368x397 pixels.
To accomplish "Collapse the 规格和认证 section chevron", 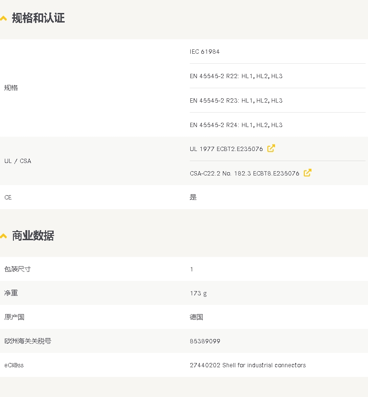I will click(x=4, y=19).
